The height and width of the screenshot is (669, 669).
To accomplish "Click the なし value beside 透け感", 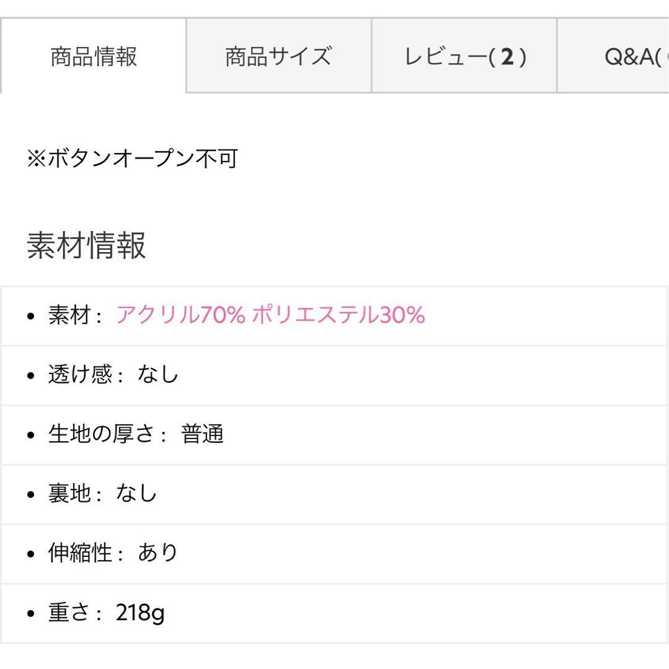I will [x=157, y=375].
